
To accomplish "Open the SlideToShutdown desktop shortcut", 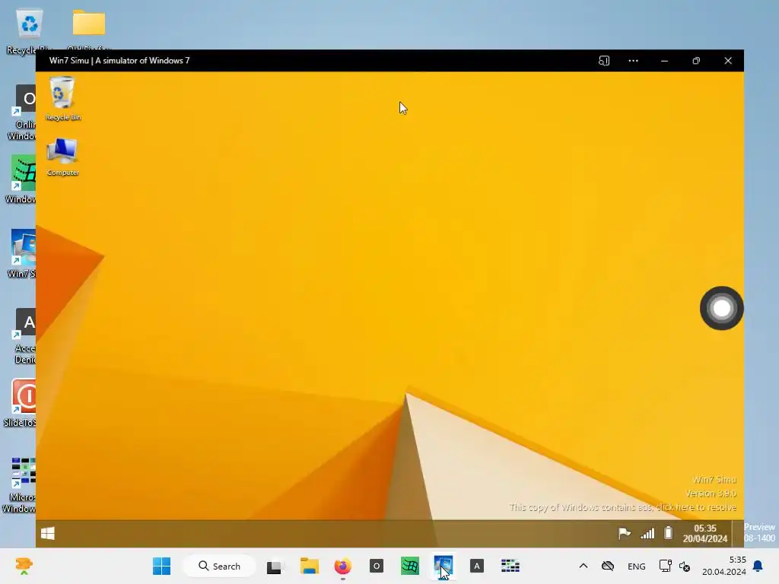I will (x=21, y=402).
